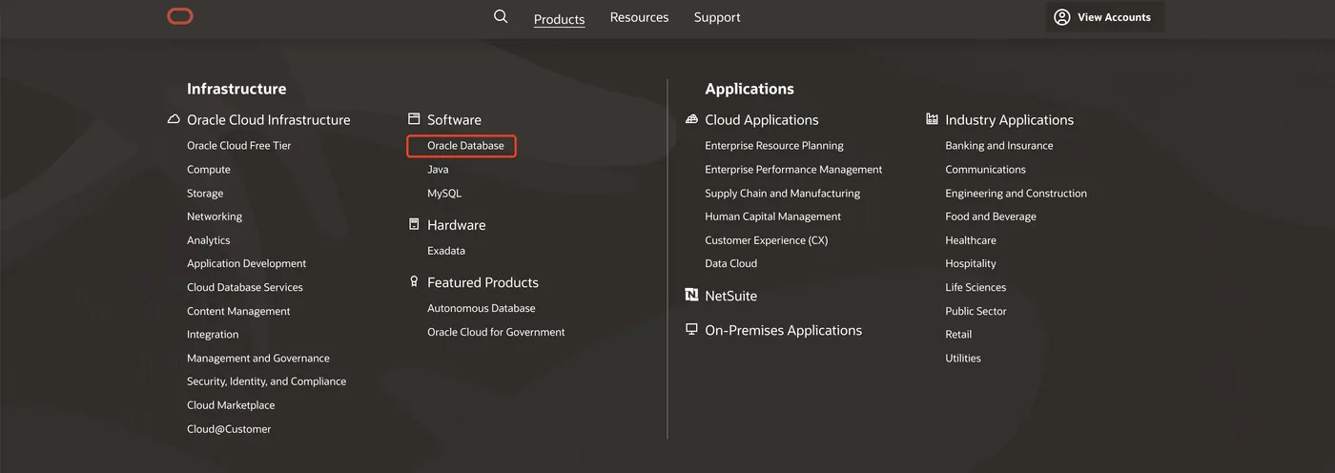Open the Healthcare link
The width and height of the screenshot is (1335, 473).
tap(971, 240)
